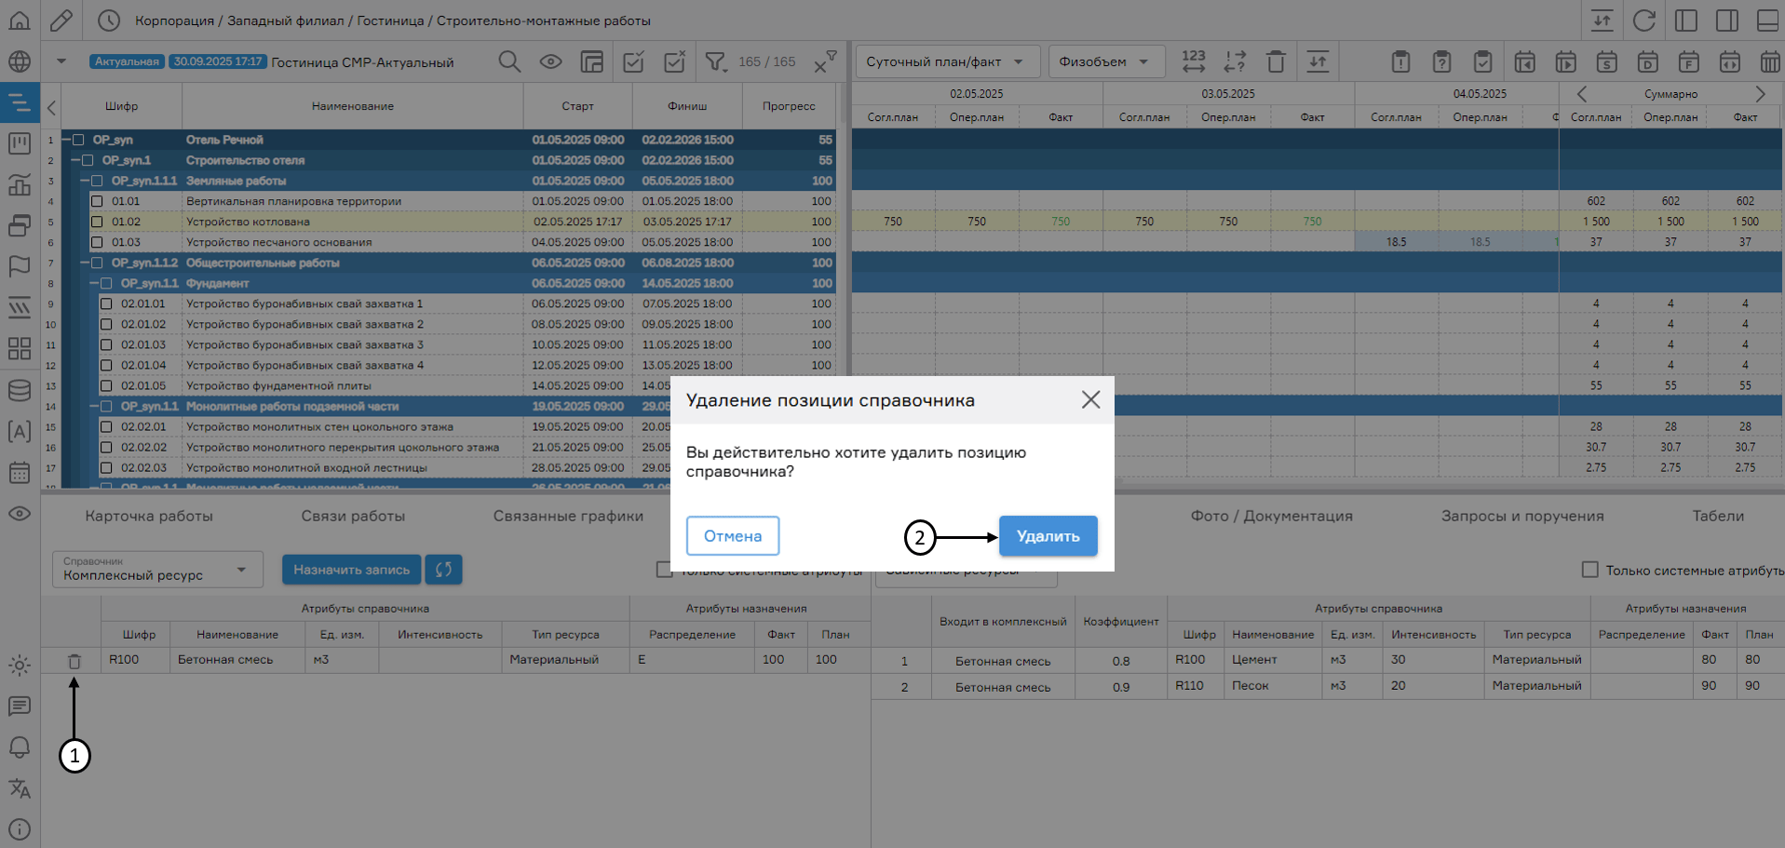Open the globe icon in the left sidebar

tap(20, 61)
